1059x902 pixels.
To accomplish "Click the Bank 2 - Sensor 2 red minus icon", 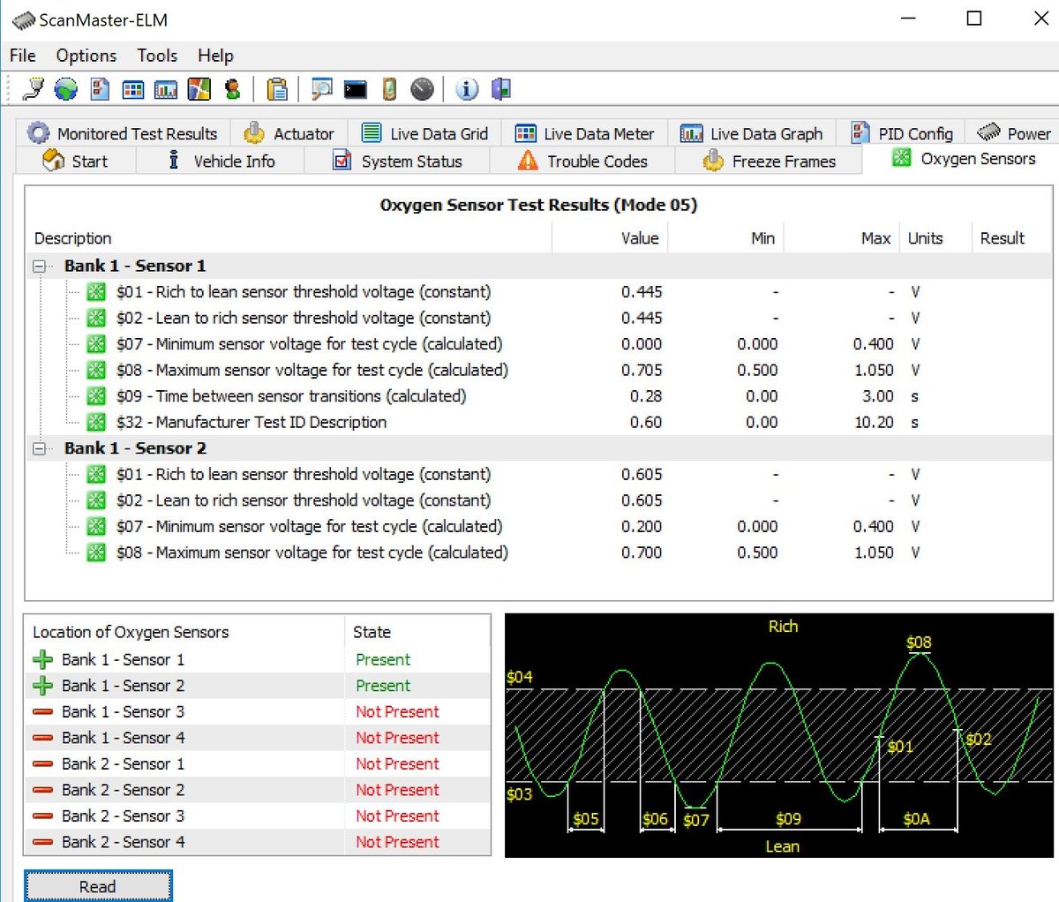I will pos(42,790).
